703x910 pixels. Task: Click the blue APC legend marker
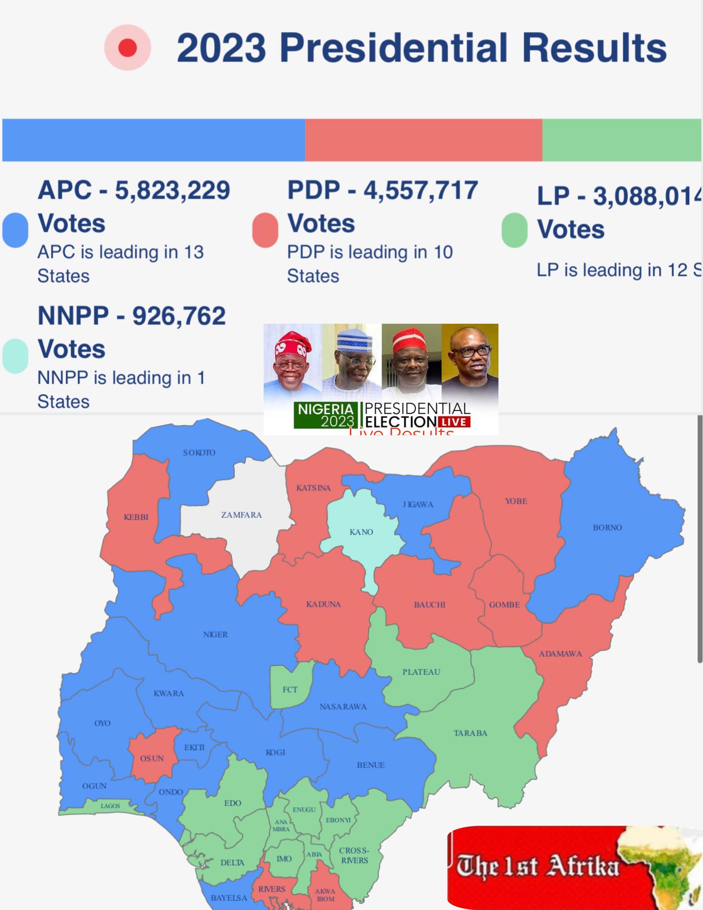click(15, 230)
